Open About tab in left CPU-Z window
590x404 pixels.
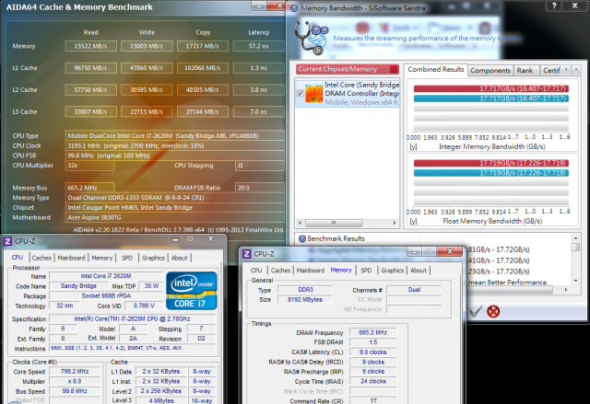pyautogui.click(x=180, y=258)
